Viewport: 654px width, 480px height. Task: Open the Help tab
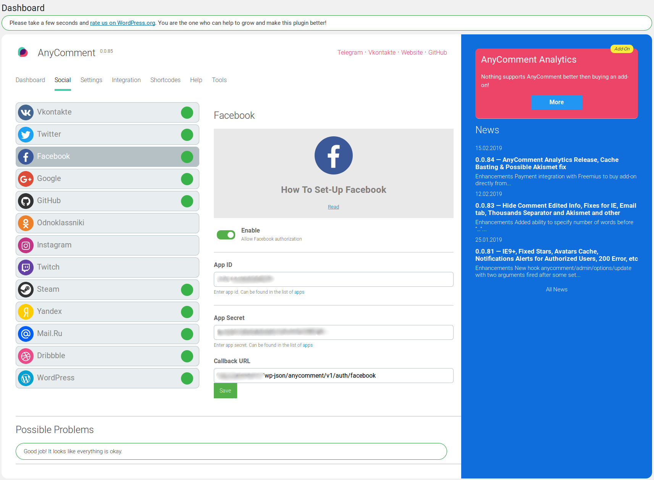tap(196, 80)
